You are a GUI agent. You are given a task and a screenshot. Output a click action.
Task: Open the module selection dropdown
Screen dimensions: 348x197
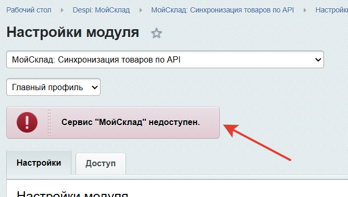point(165,59)
